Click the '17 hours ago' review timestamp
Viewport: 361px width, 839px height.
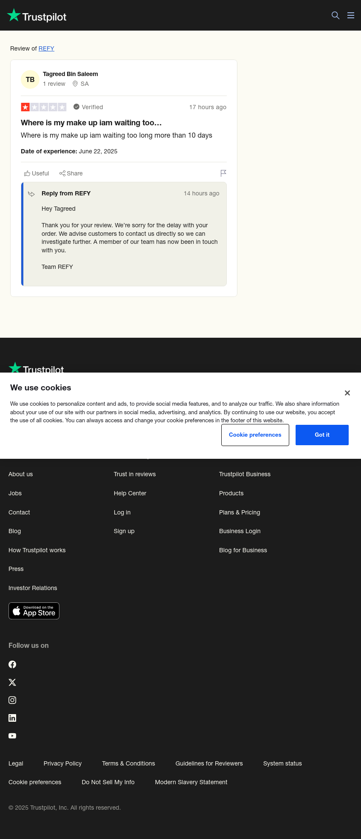[x=208, y=107]
